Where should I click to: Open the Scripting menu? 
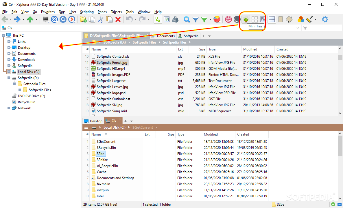click(87, 12)
